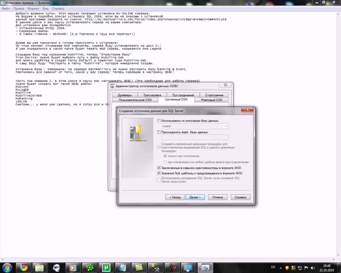Viewport: 341px width, 273px height.
Task: Launch Google Chrome from the taskbar
Action: (x=23, y=267)
